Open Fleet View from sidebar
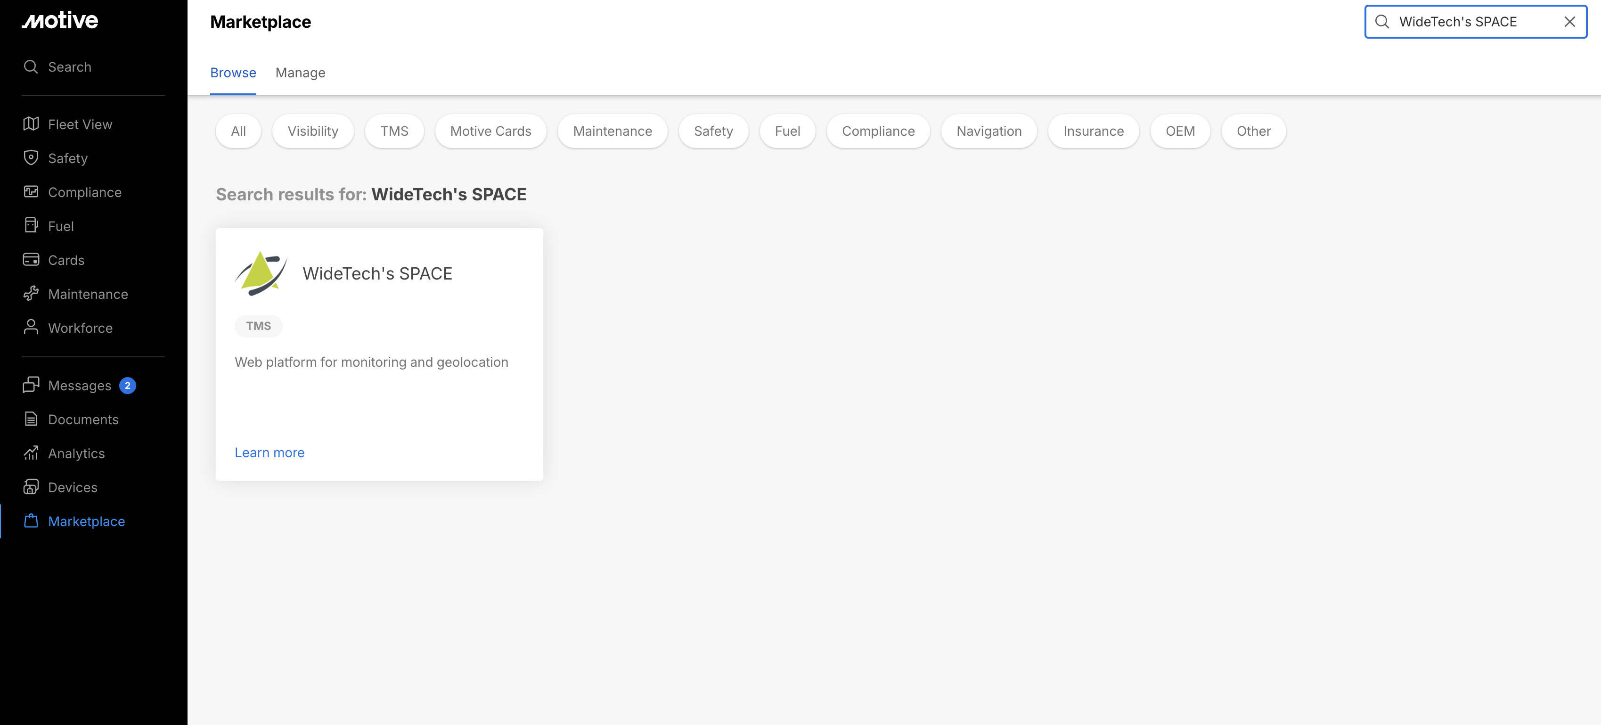 (80, 124)
